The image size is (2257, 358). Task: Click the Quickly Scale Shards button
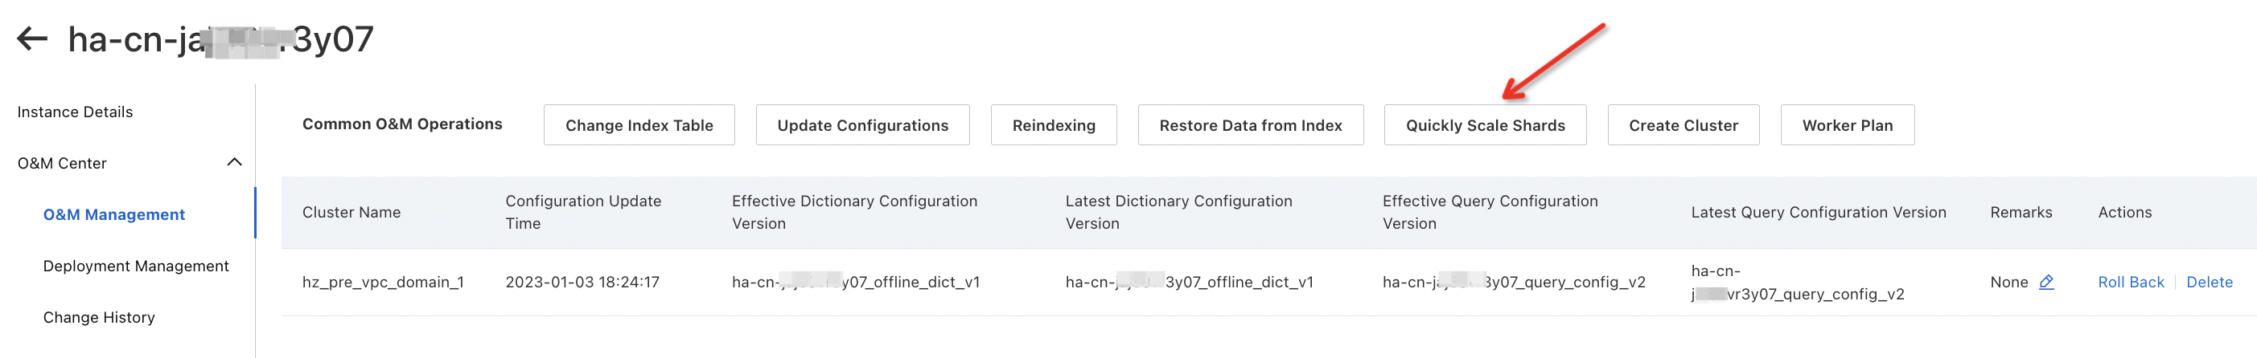pos(1485,125)
